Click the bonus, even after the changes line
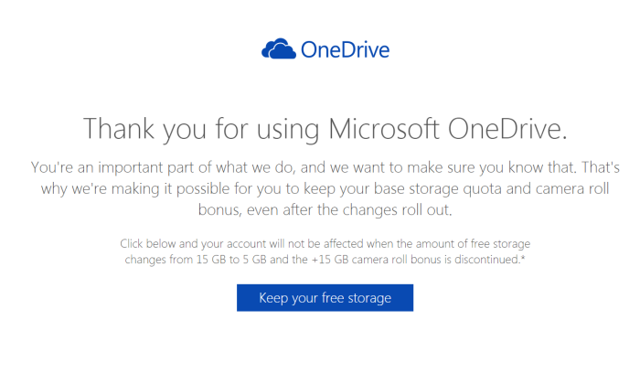Viewport: 640px width, 384px height. coord(325,209)
